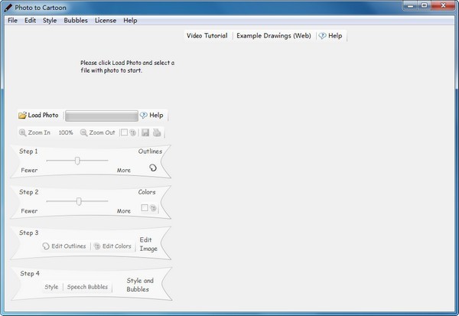Click the palette icon in Step 2 Colors
The width and height of the screenshot is (459, 316).
[x=153, y=208]
